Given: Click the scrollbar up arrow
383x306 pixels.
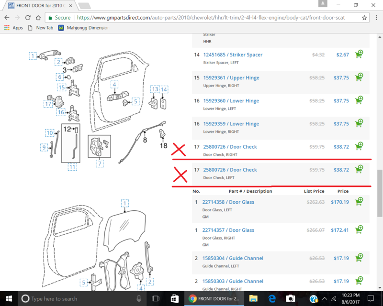Looking at the screenshot, I should pos(380,37).
